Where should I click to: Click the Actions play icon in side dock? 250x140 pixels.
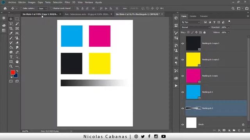click(x=176, y=86)
